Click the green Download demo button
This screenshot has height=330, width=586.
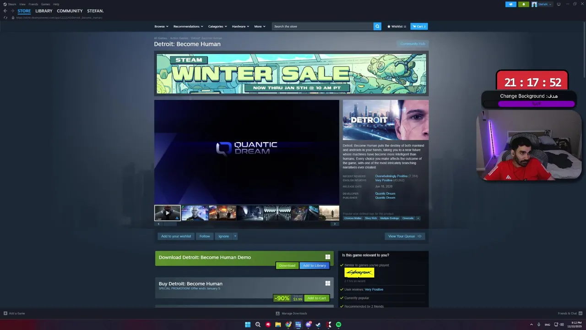(x=287, y=265)
